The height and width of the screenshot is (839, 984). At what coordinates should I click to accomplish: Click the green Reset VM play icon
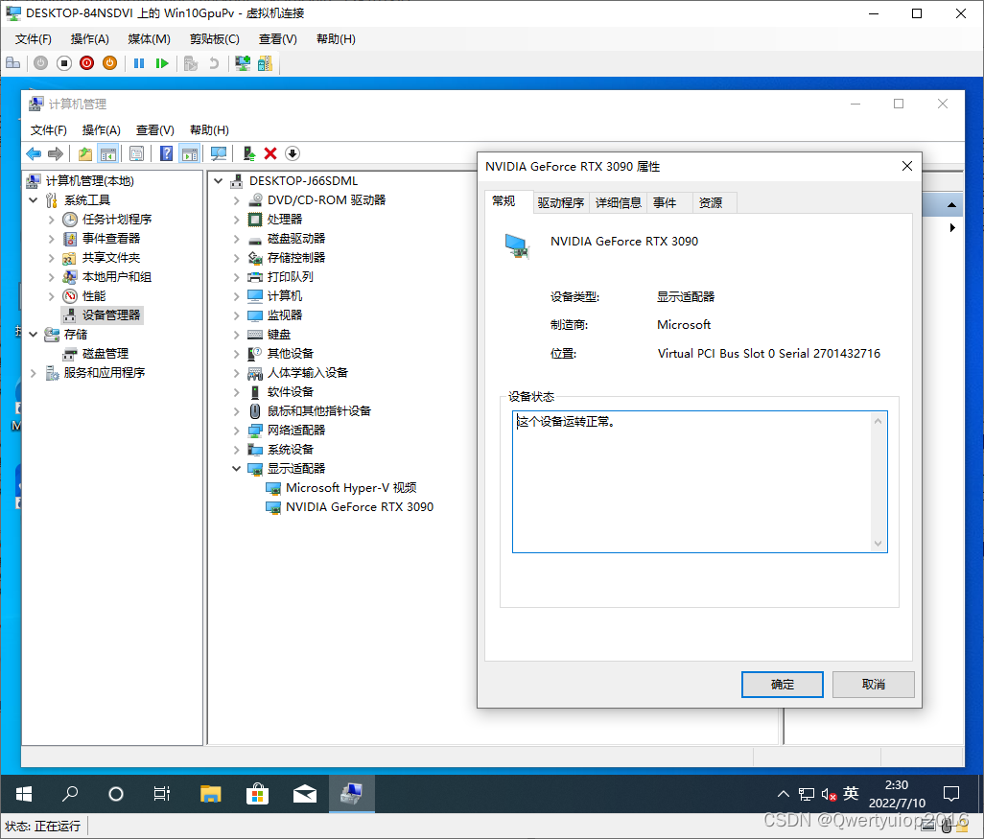tap(162, 63)
